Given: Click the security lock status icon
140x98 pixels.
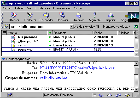Looking at the screenshot, I should pyautogui.click(x=10, y=95).
